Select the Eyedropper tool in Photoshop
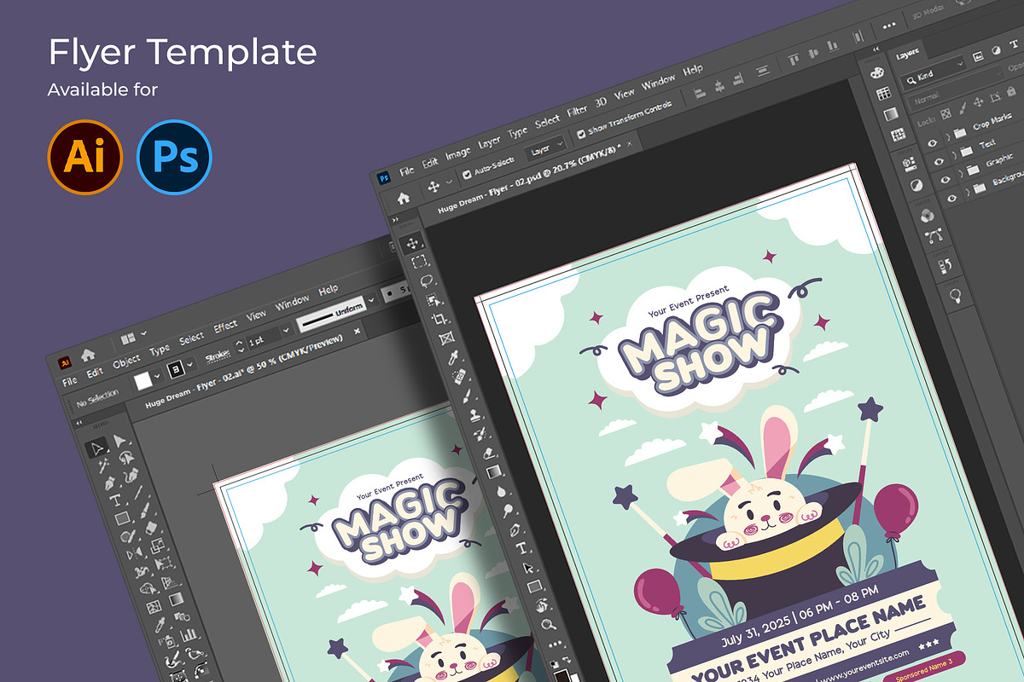Image resolution: width=1024 pixels, height=682 pixels. point(454,356)
